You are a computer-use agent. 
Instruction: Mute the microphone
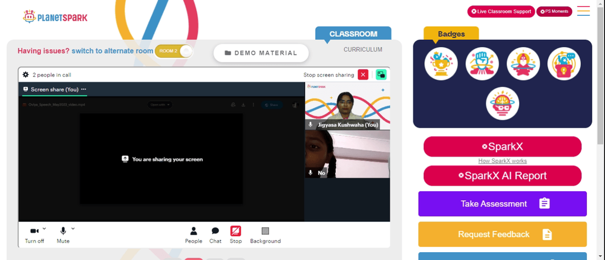coord(63,235)
